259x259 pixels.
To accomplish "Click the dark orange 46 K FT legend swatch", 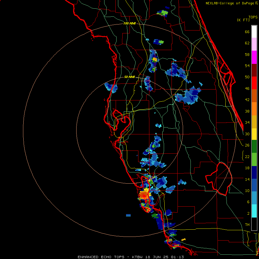I will pyautogui.click(x=254, y=96).
